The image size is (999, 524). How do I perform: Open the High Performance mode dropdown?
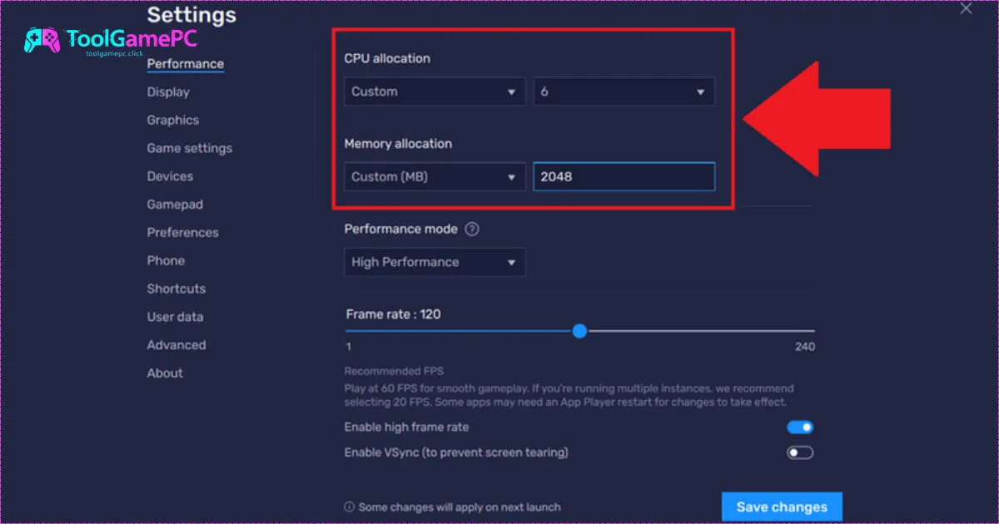435,262
